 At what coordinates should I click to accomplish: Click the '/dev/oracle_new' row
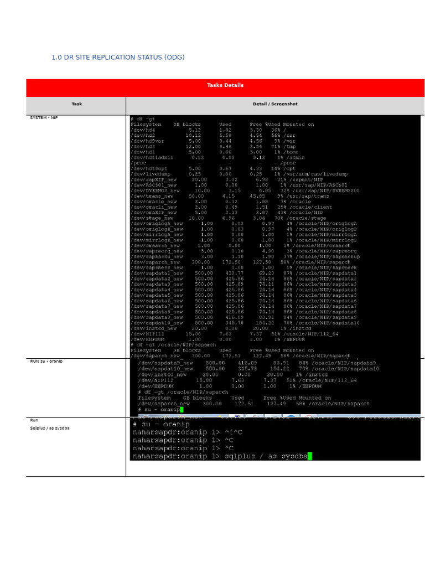click(220, 202)
